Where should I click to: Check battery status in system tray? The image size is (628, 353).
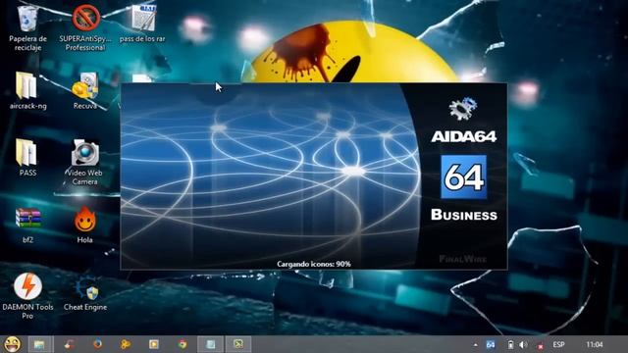(x=510, y=344)
